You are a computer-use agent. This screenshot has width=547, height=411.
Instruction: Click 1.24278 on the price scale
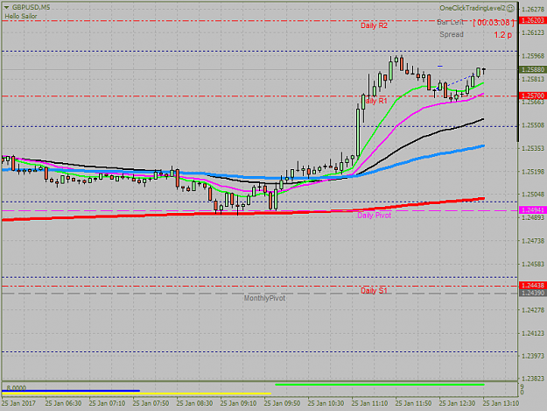pyautogui.click(x=533, y=309)
